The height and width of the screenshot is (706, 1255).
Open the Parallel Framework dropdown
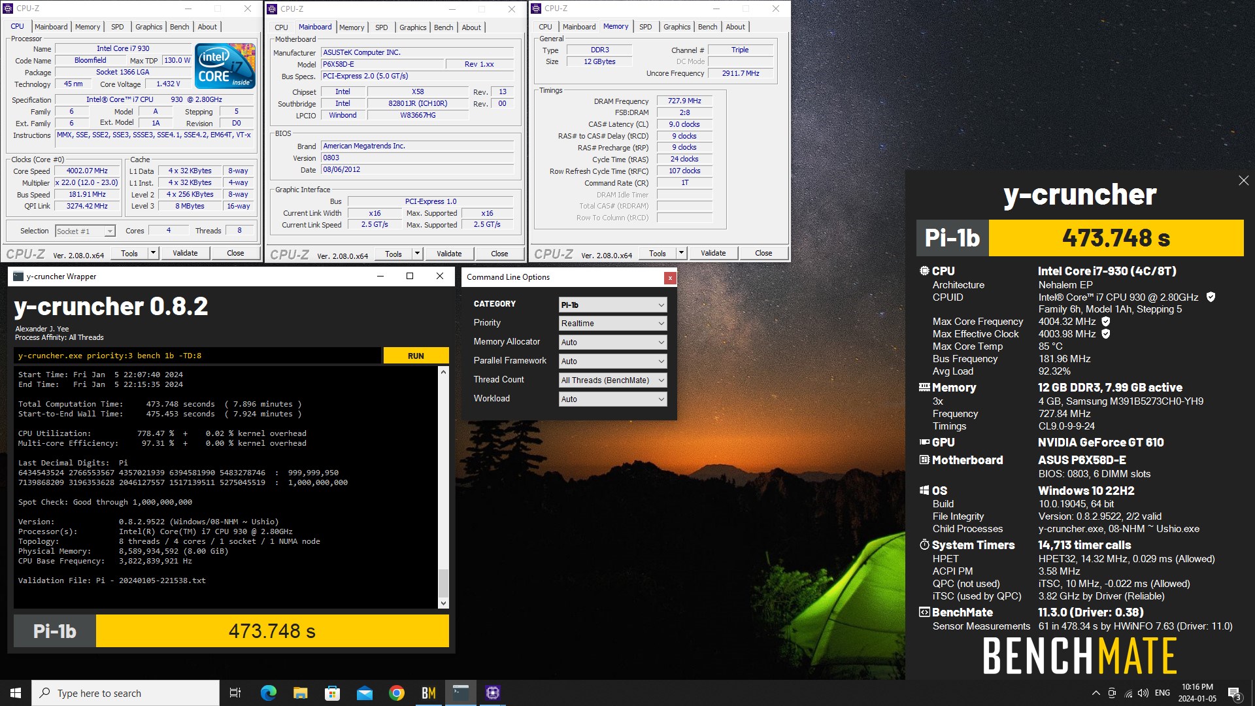point(612,361)
